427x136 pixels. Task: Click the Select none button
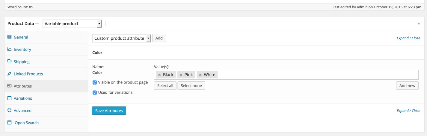191,86
